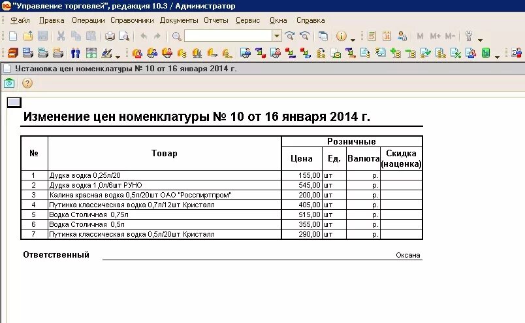The image size is (525, 323).
Task: Open the Справка menu
Action: (x=310, y=20)
